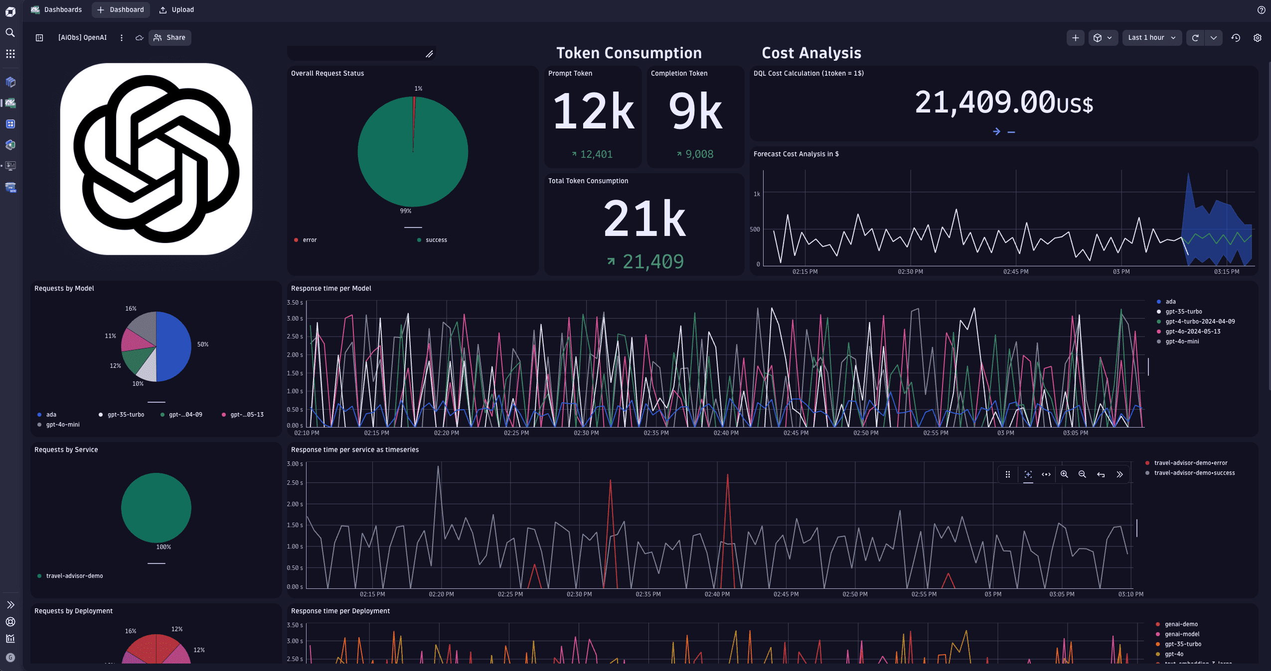Add a tile with the plus button
The image size is (1271, 671).
(1076, 38)
